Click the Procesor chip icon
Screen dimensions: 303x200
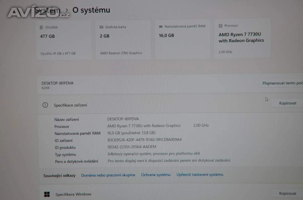click(x=220, y=26)
